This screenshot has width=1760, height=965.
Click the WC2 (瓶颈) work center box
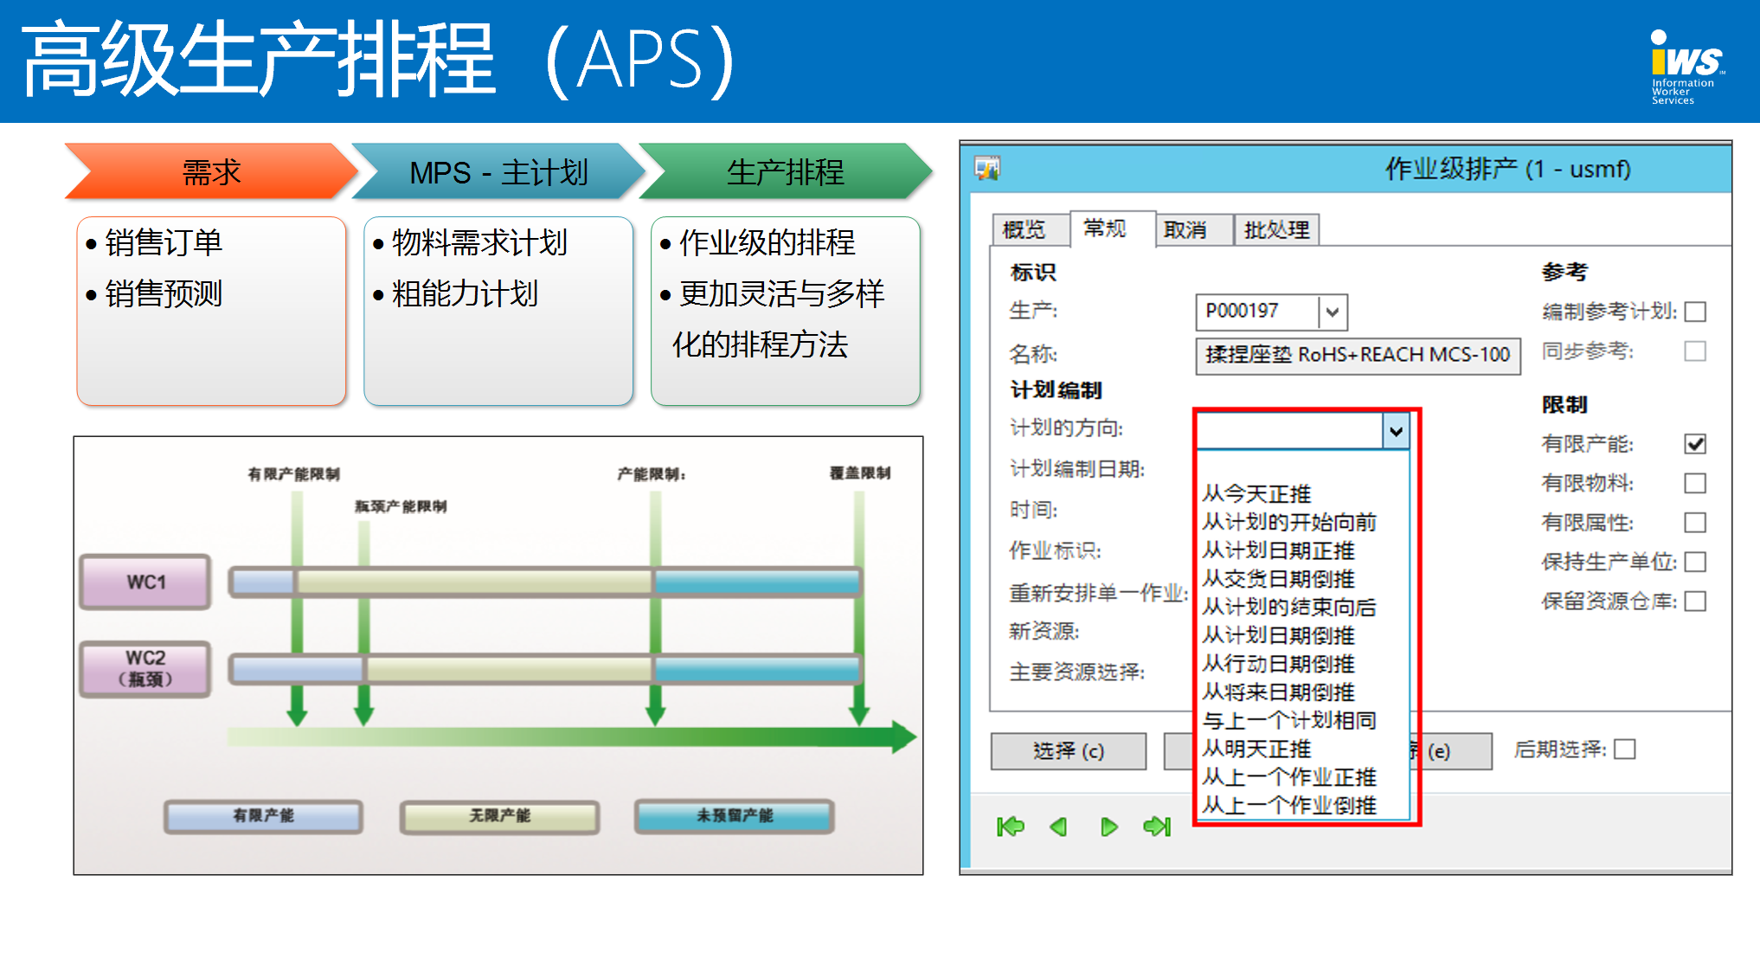pos(145,669)
